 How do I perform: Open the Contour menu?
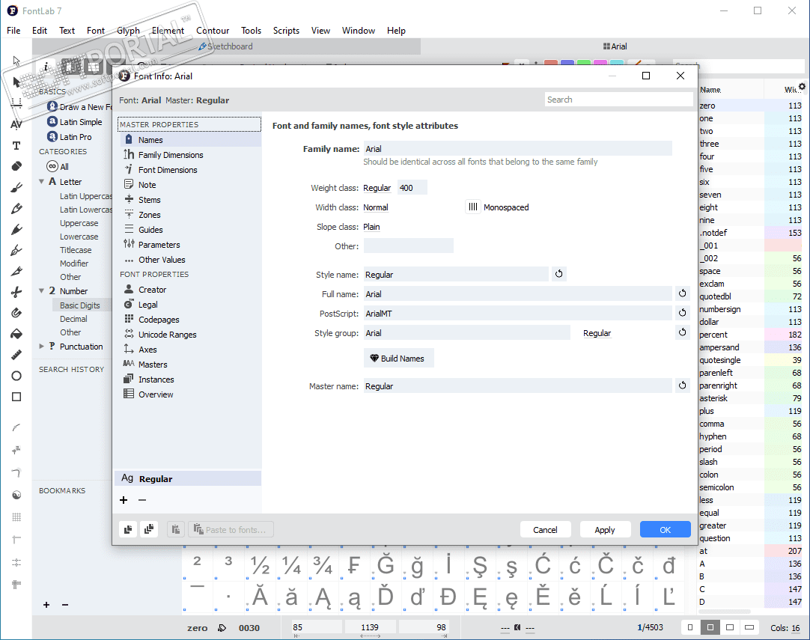pos(213,31)
